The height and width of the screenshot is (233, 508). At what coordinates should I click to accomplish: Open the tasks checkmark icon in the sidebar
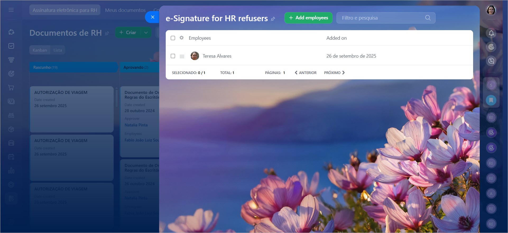pyautogui.click(x=11, y=46)
